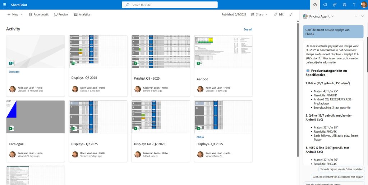Focus the Search this site box
Image resolution: width=368 pixels, height=185 pixels.
point(170,5)
